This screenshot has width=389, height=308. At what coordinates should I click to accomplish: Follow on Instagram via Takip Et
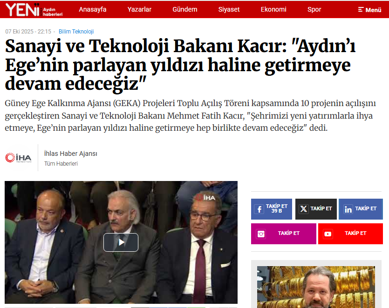point(284,234)
